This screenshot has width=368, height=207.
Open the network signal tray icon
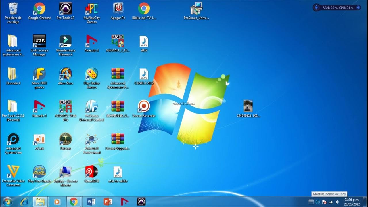click(331, 202)
